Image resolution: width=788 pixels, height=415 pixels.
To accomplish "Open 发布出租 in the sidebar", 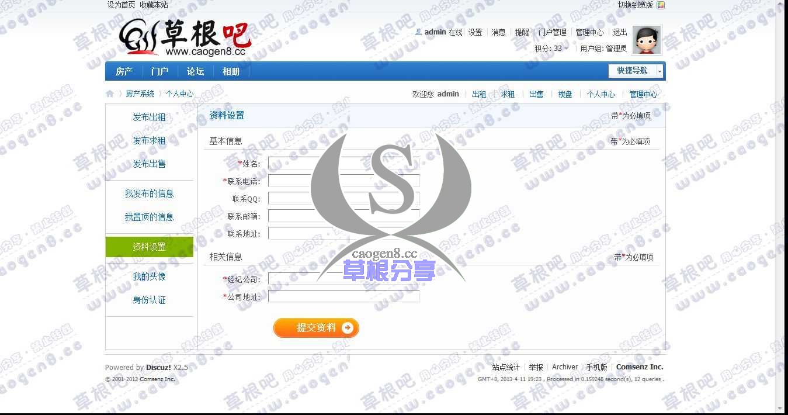I will point(149,117).
